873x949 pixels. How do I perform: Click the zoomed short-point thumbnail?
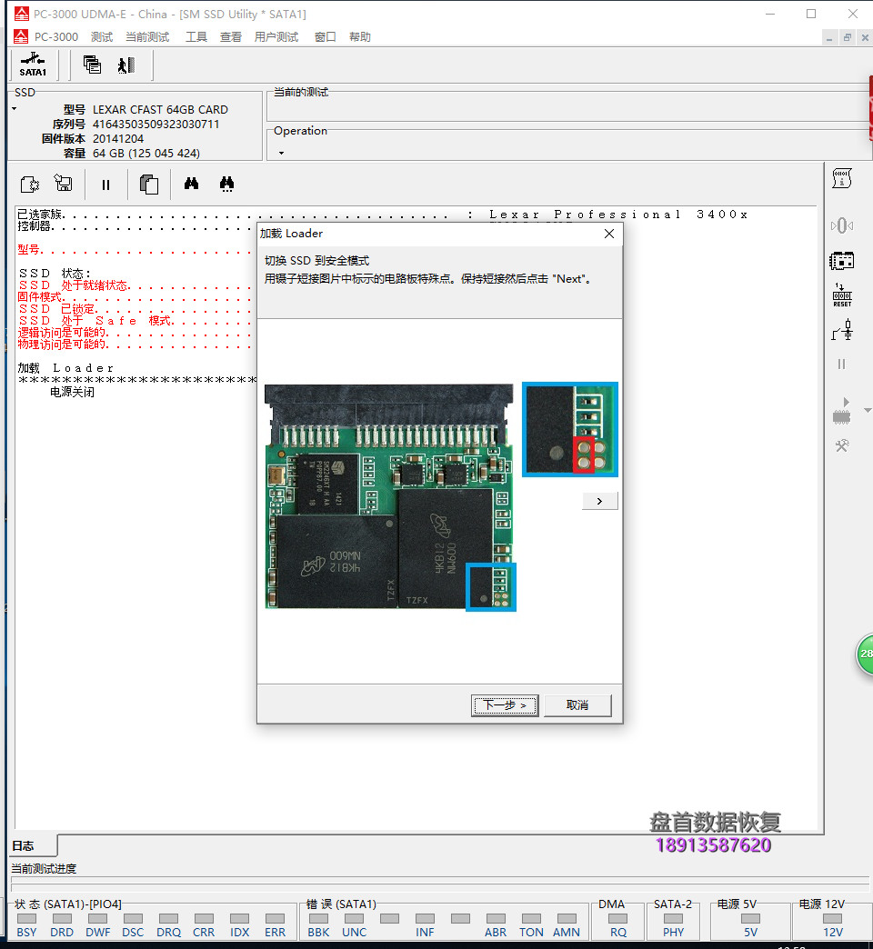click(569, 429)
